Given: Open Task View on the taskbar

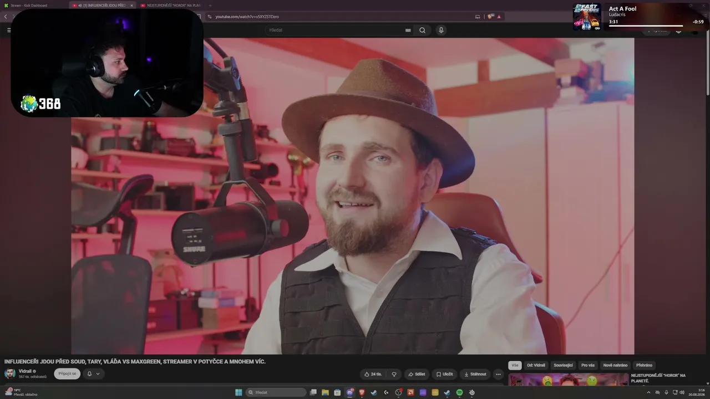Looking at the screenshot, I should 313,392.
